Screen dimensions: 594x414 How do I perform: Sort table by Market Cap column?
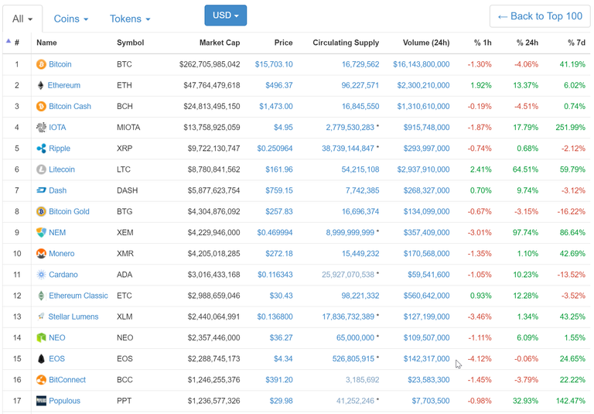[220, 43]
